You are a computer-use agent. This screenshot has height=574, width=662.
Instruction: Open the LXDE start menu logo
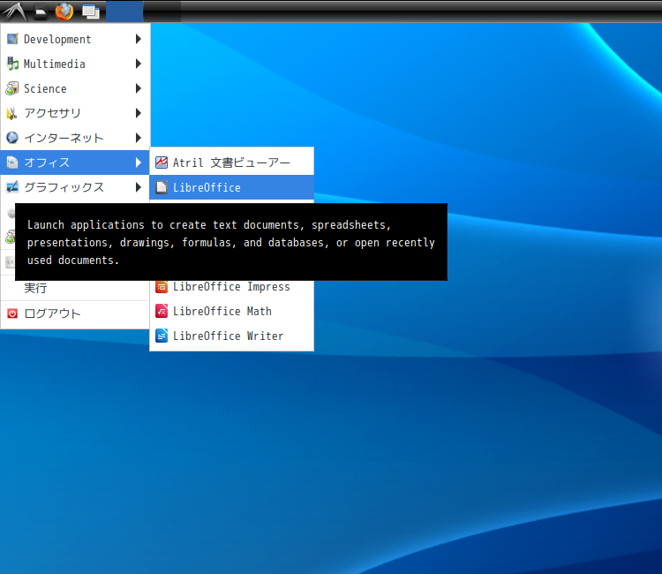[15, 11]
